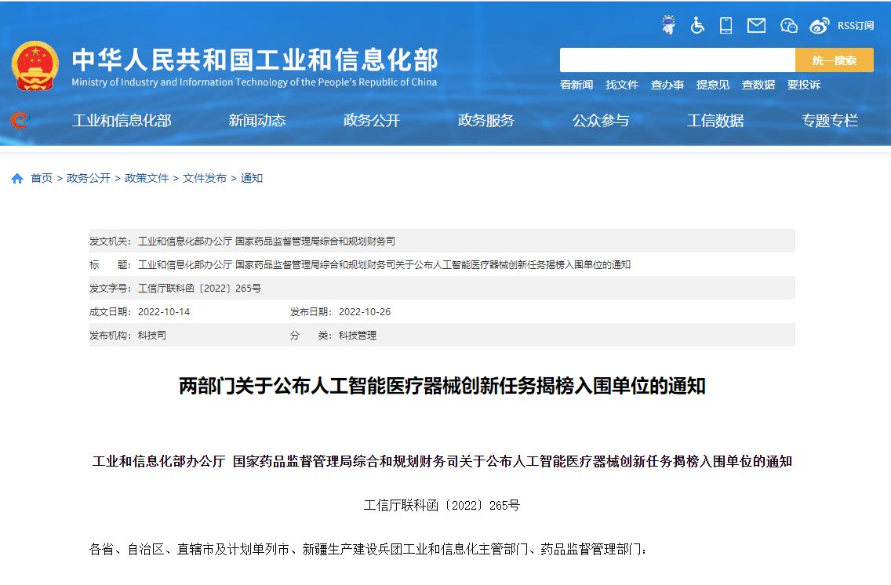Image resolution: width=891 pixels, height=585 pixels.
Task: Select 公众参与 in main navigation
Action: point(601,121)
